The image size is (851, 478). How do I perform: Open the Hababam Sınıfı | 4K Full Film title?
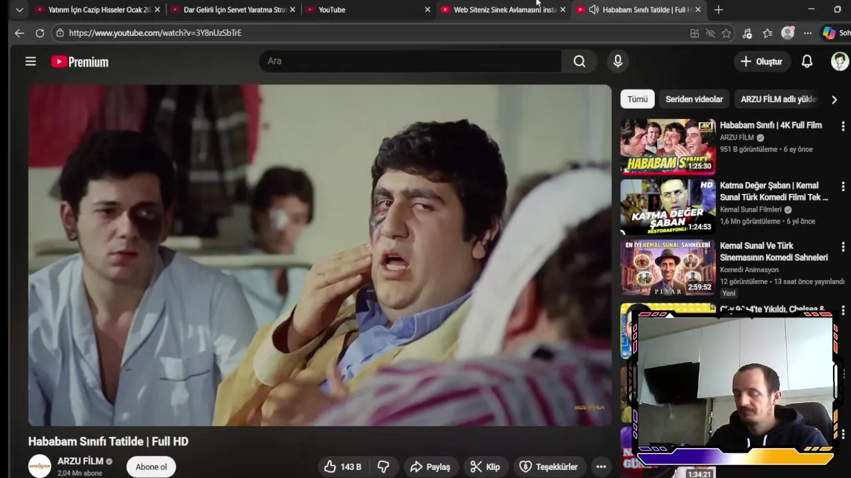point(771,125)
